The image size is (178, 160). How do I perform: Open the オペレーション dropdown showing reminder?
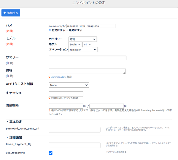pyautogui.click(x=83, y=50)
